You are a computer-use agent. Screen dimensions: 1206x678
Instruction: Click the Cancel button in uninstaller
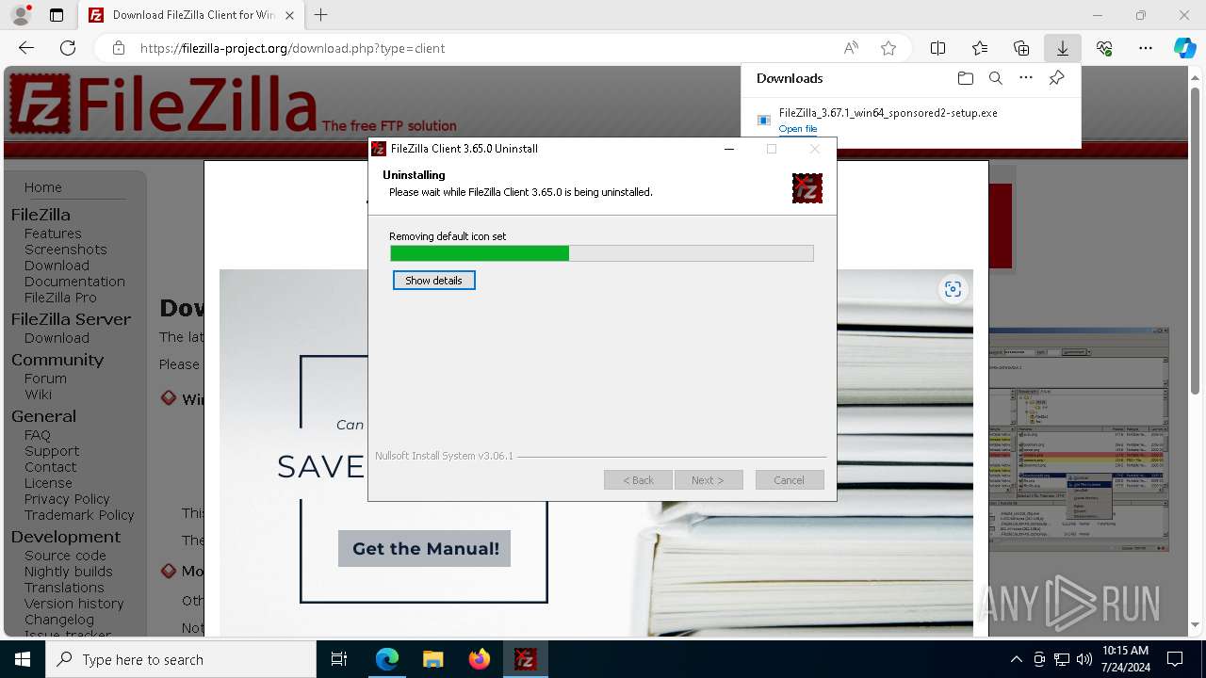(x=790, y=480)
